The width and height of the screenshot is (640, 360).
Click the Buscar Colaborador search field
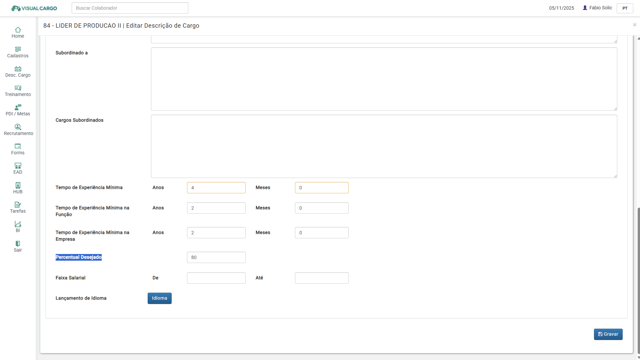tap(130, 8)
